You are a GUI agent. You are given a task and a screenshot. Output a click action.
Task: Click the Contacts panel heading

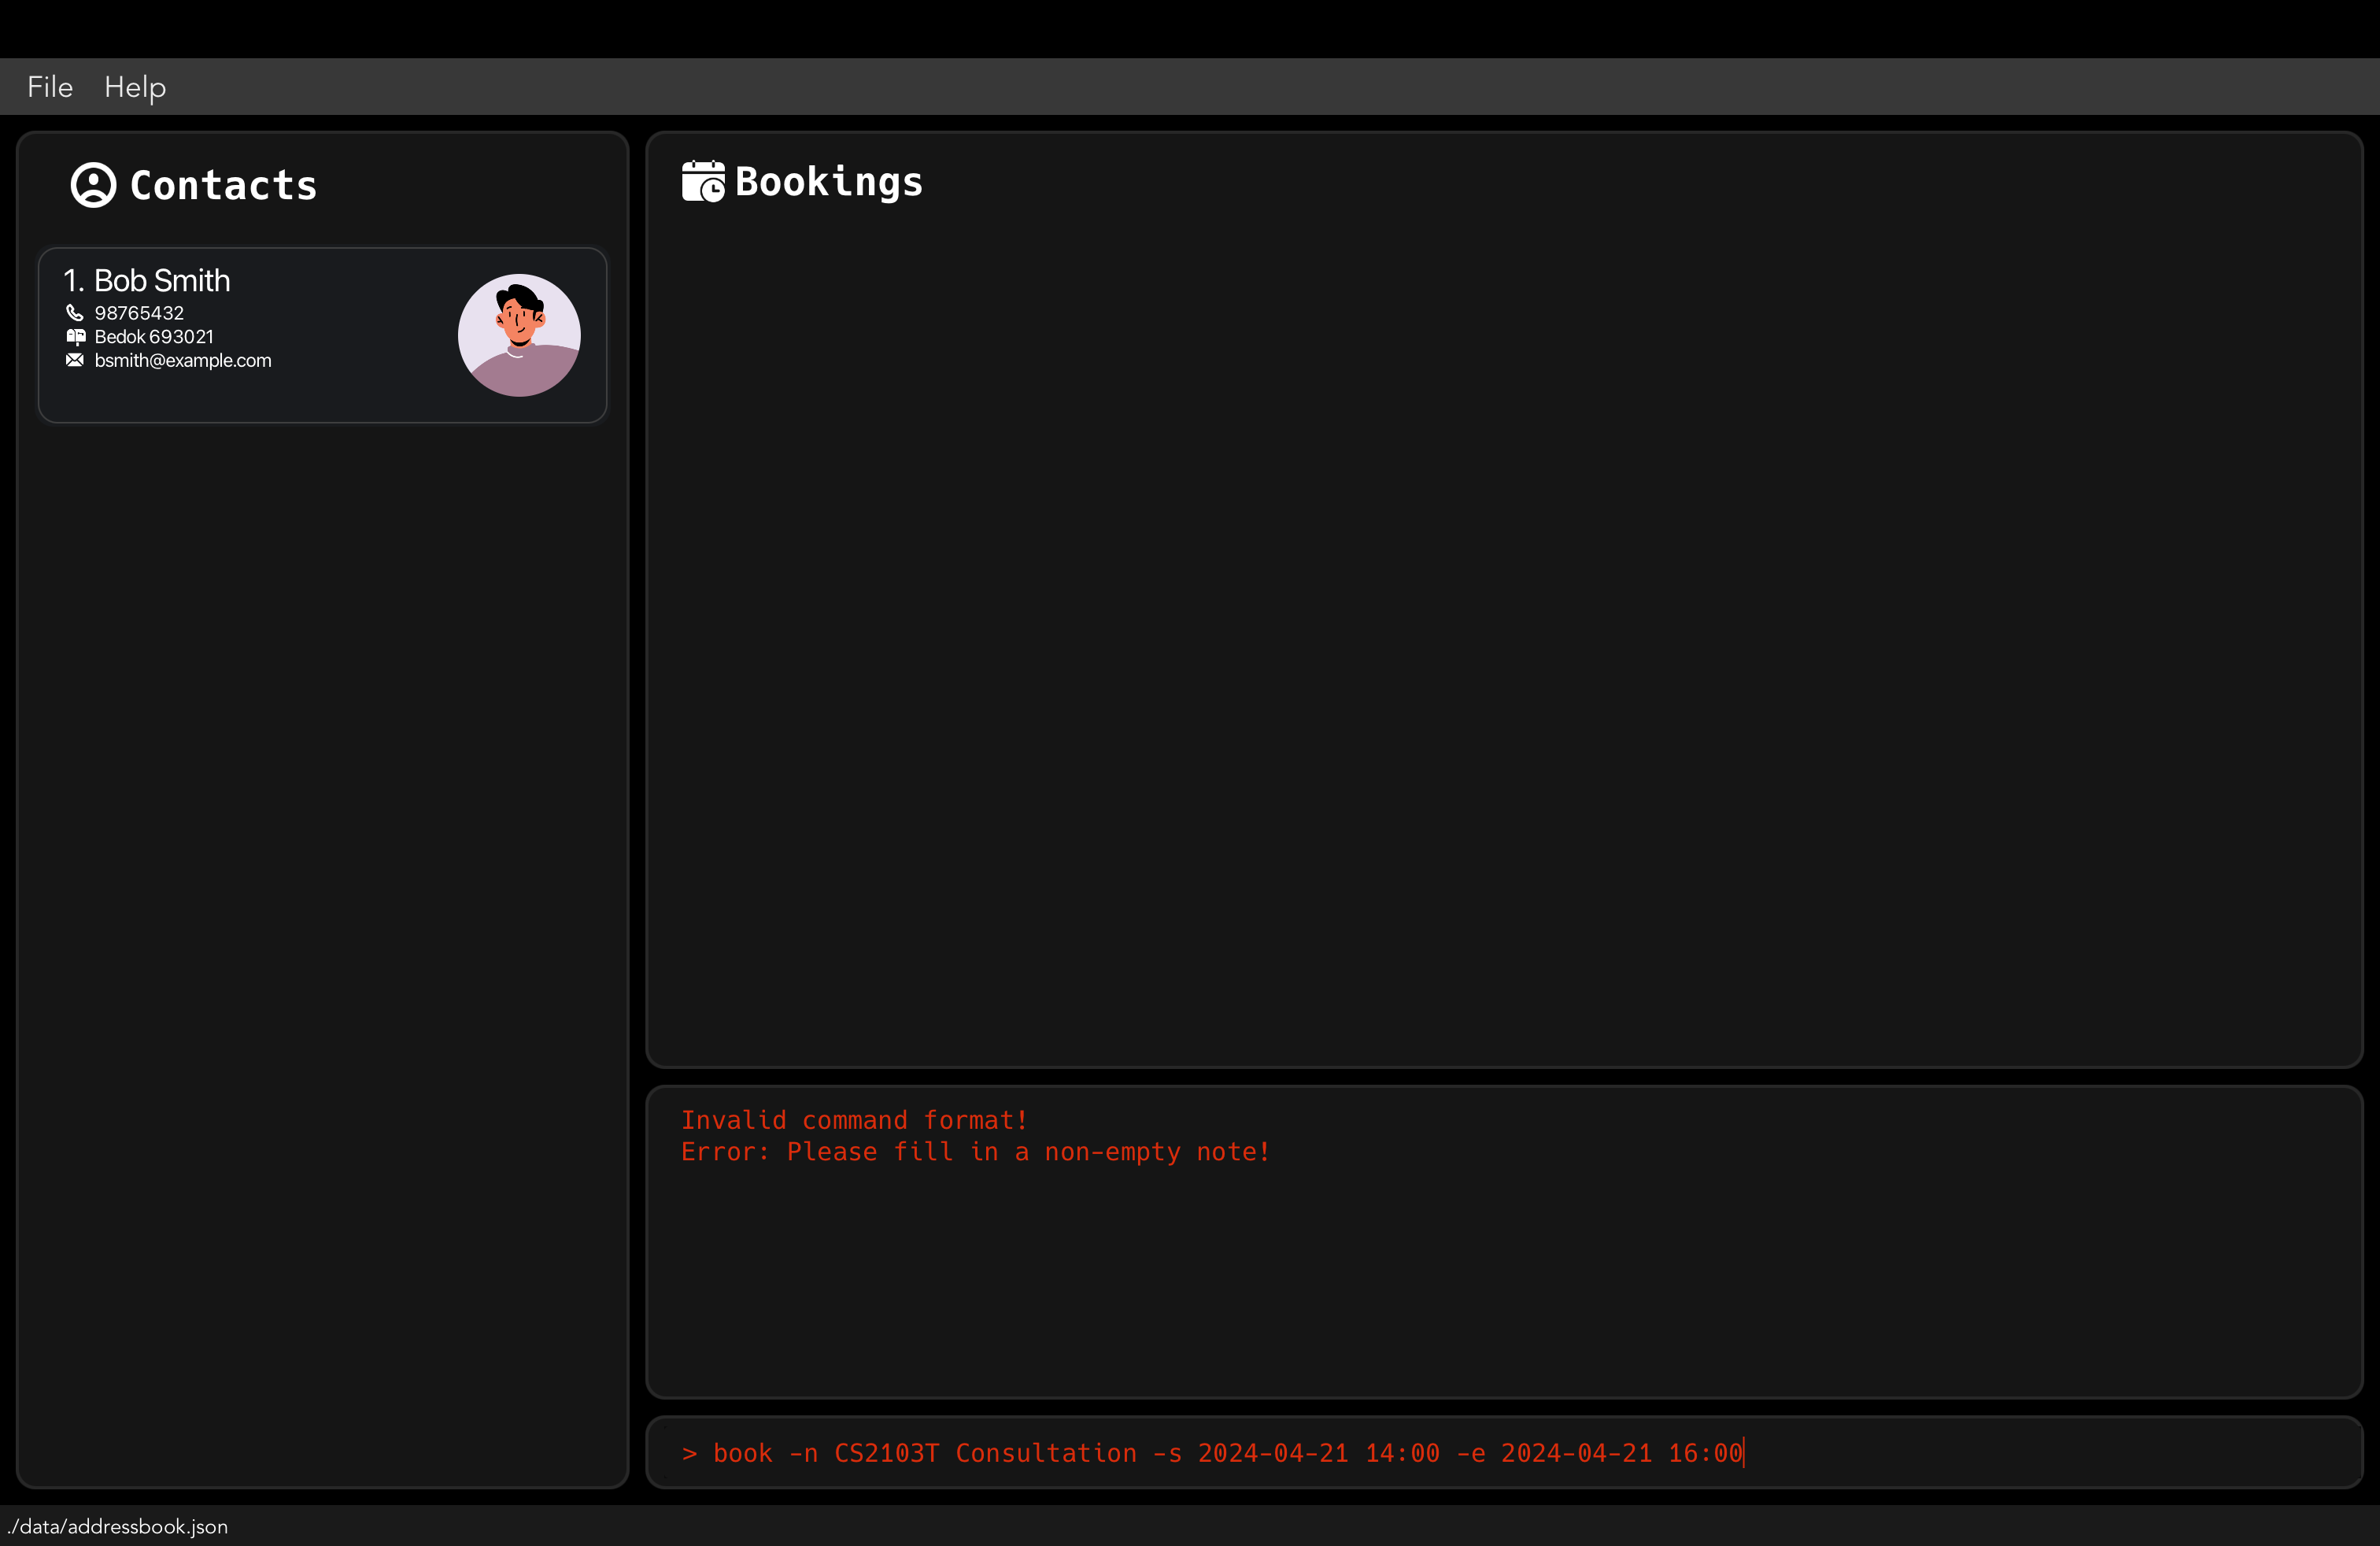click(223, 186)
